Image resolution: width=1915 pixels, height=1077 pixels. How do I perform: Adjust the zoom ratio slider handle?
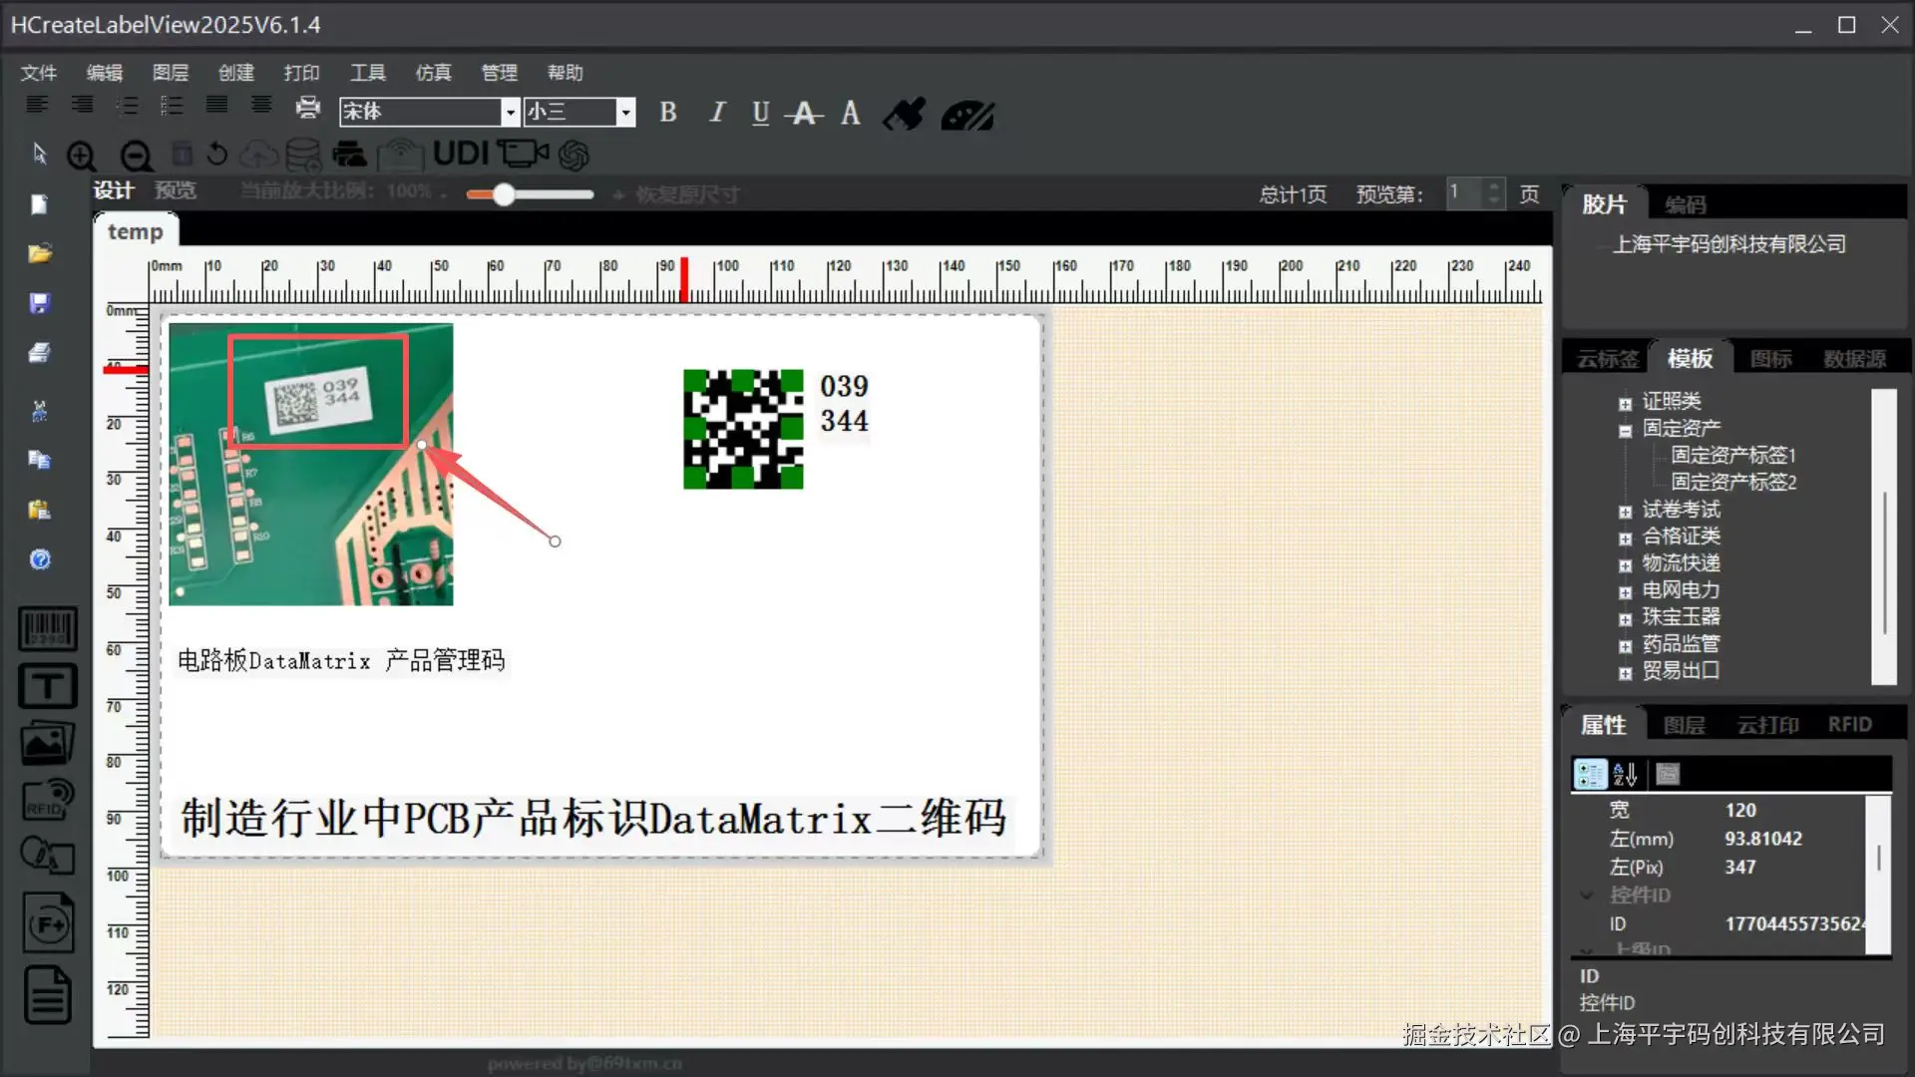(504, 194)
